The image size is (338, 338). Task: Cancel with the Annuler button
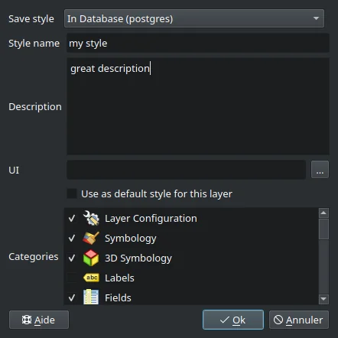click(299, 320)
